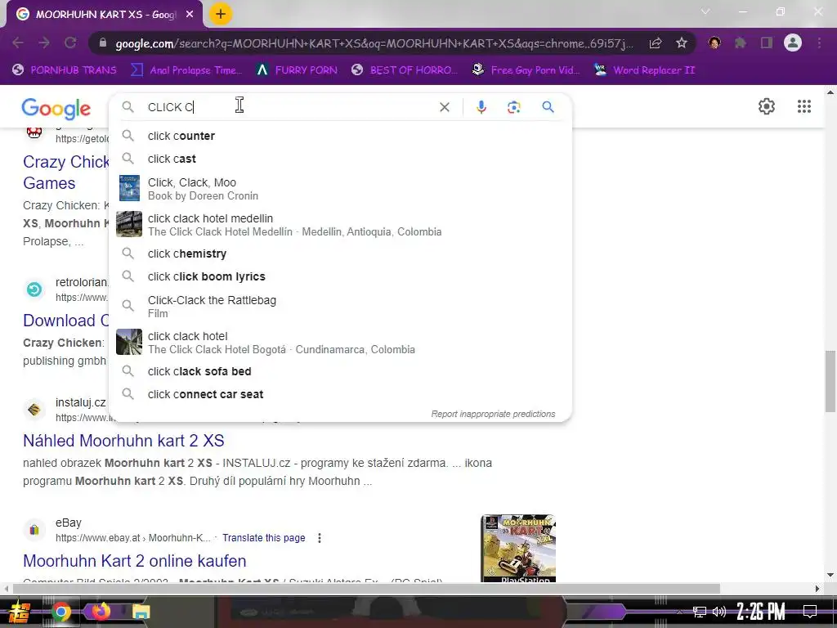This screenshot has height=628, width=837.
Task: Submit search with the blue magnifier
Action: pyautogui.click(x=548, y=107)
